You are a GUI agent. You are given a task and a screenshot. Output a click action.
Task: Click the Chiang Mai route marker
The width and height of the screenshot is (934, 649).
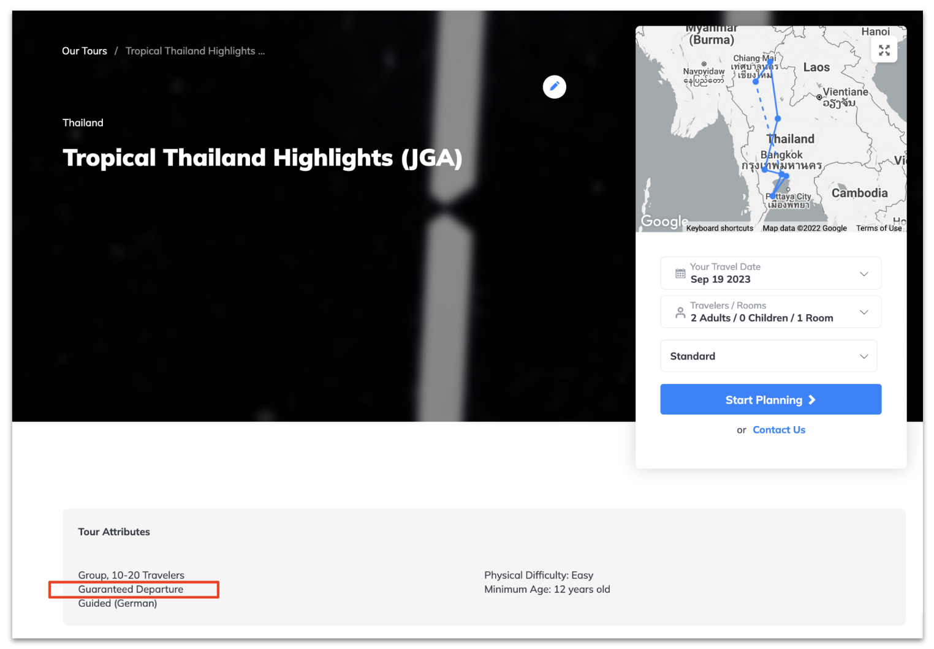coord(756,81)
